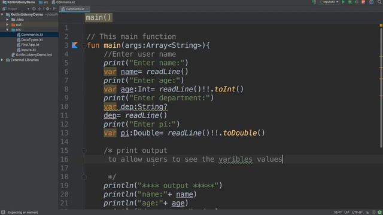Click the scroll from source target icon
The image size is (383, 215).
click(x=34, y=9)
